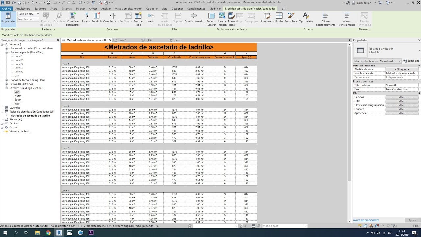The image size is (421, 237).
Task: Insert a column with Insertar in Columnas
Action: point(86,18)
